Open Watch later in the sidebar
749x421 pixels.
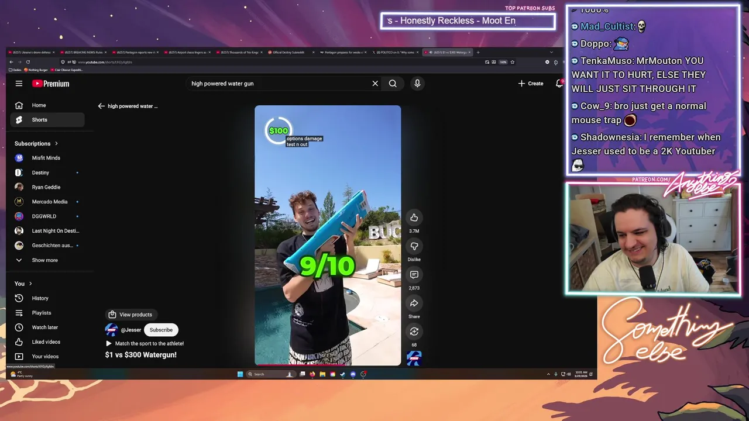point(47,327)
